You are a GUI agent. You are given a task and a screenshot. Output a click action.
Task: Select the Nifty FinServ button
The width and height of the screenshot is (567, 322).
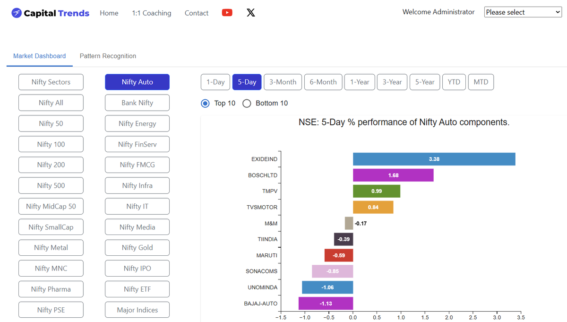(x=137, y=144)
